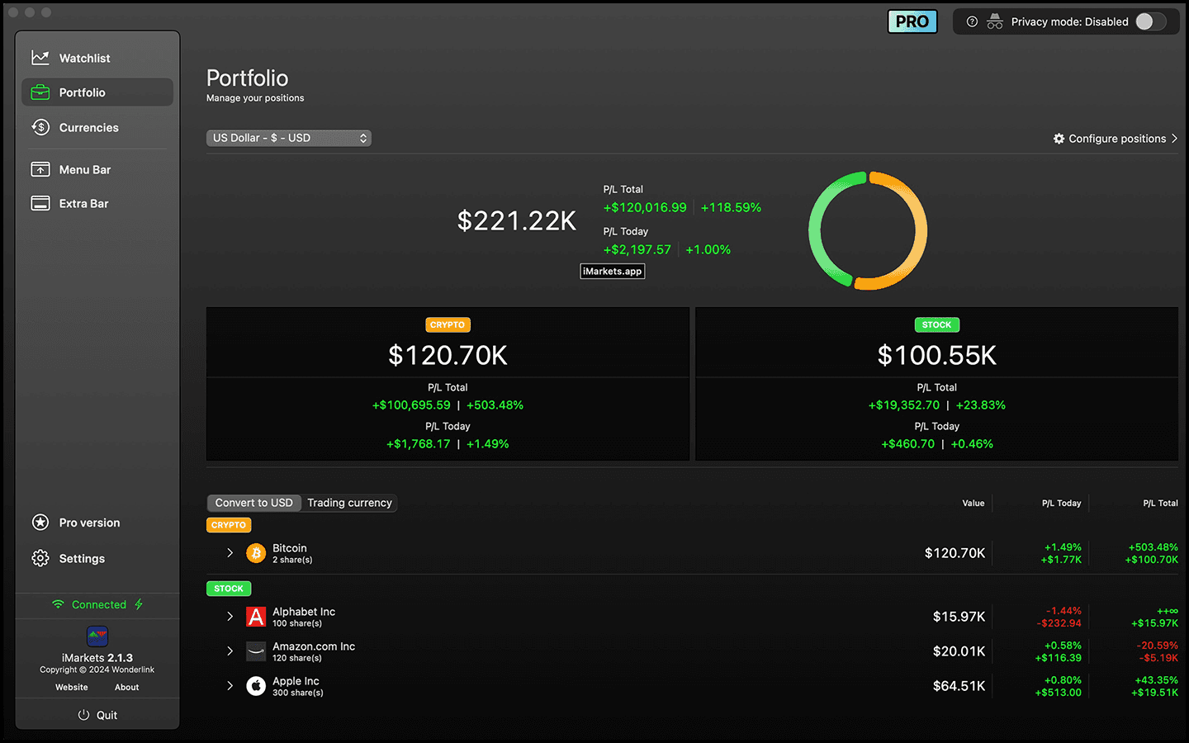Click the Apple Inc logo icon

256,686
